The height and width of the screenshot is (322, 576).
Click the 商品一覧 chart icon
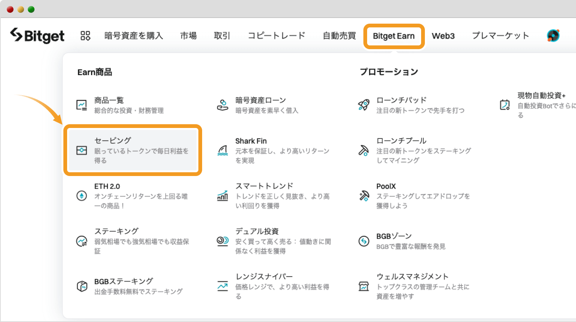82,105
